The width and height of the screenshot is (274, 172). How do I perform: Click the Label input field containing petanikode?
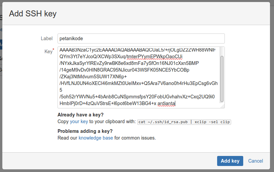click(141, 38)
